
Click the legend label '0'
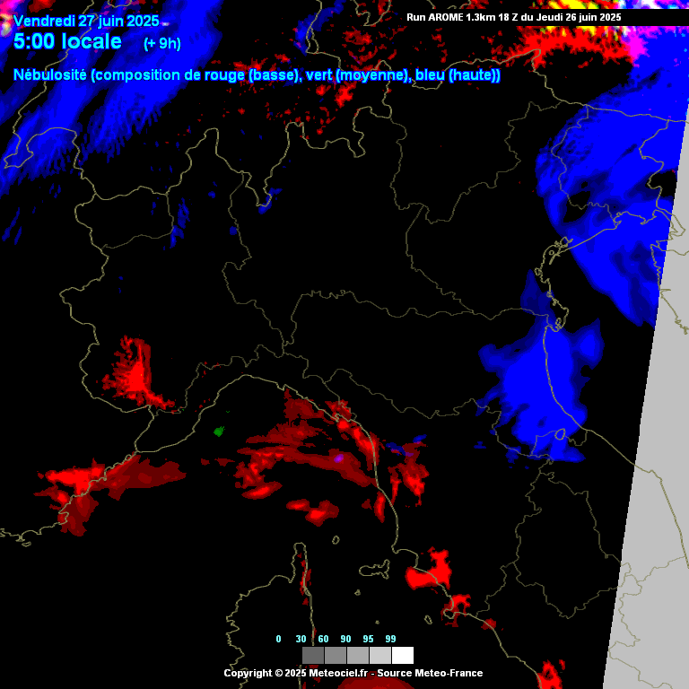279,639
